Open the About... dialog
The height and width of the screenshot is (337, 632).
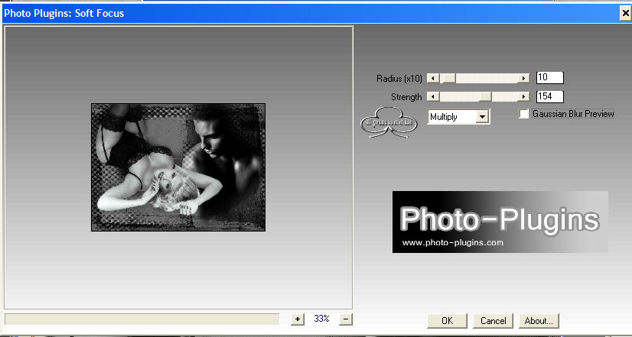[539, 321]
